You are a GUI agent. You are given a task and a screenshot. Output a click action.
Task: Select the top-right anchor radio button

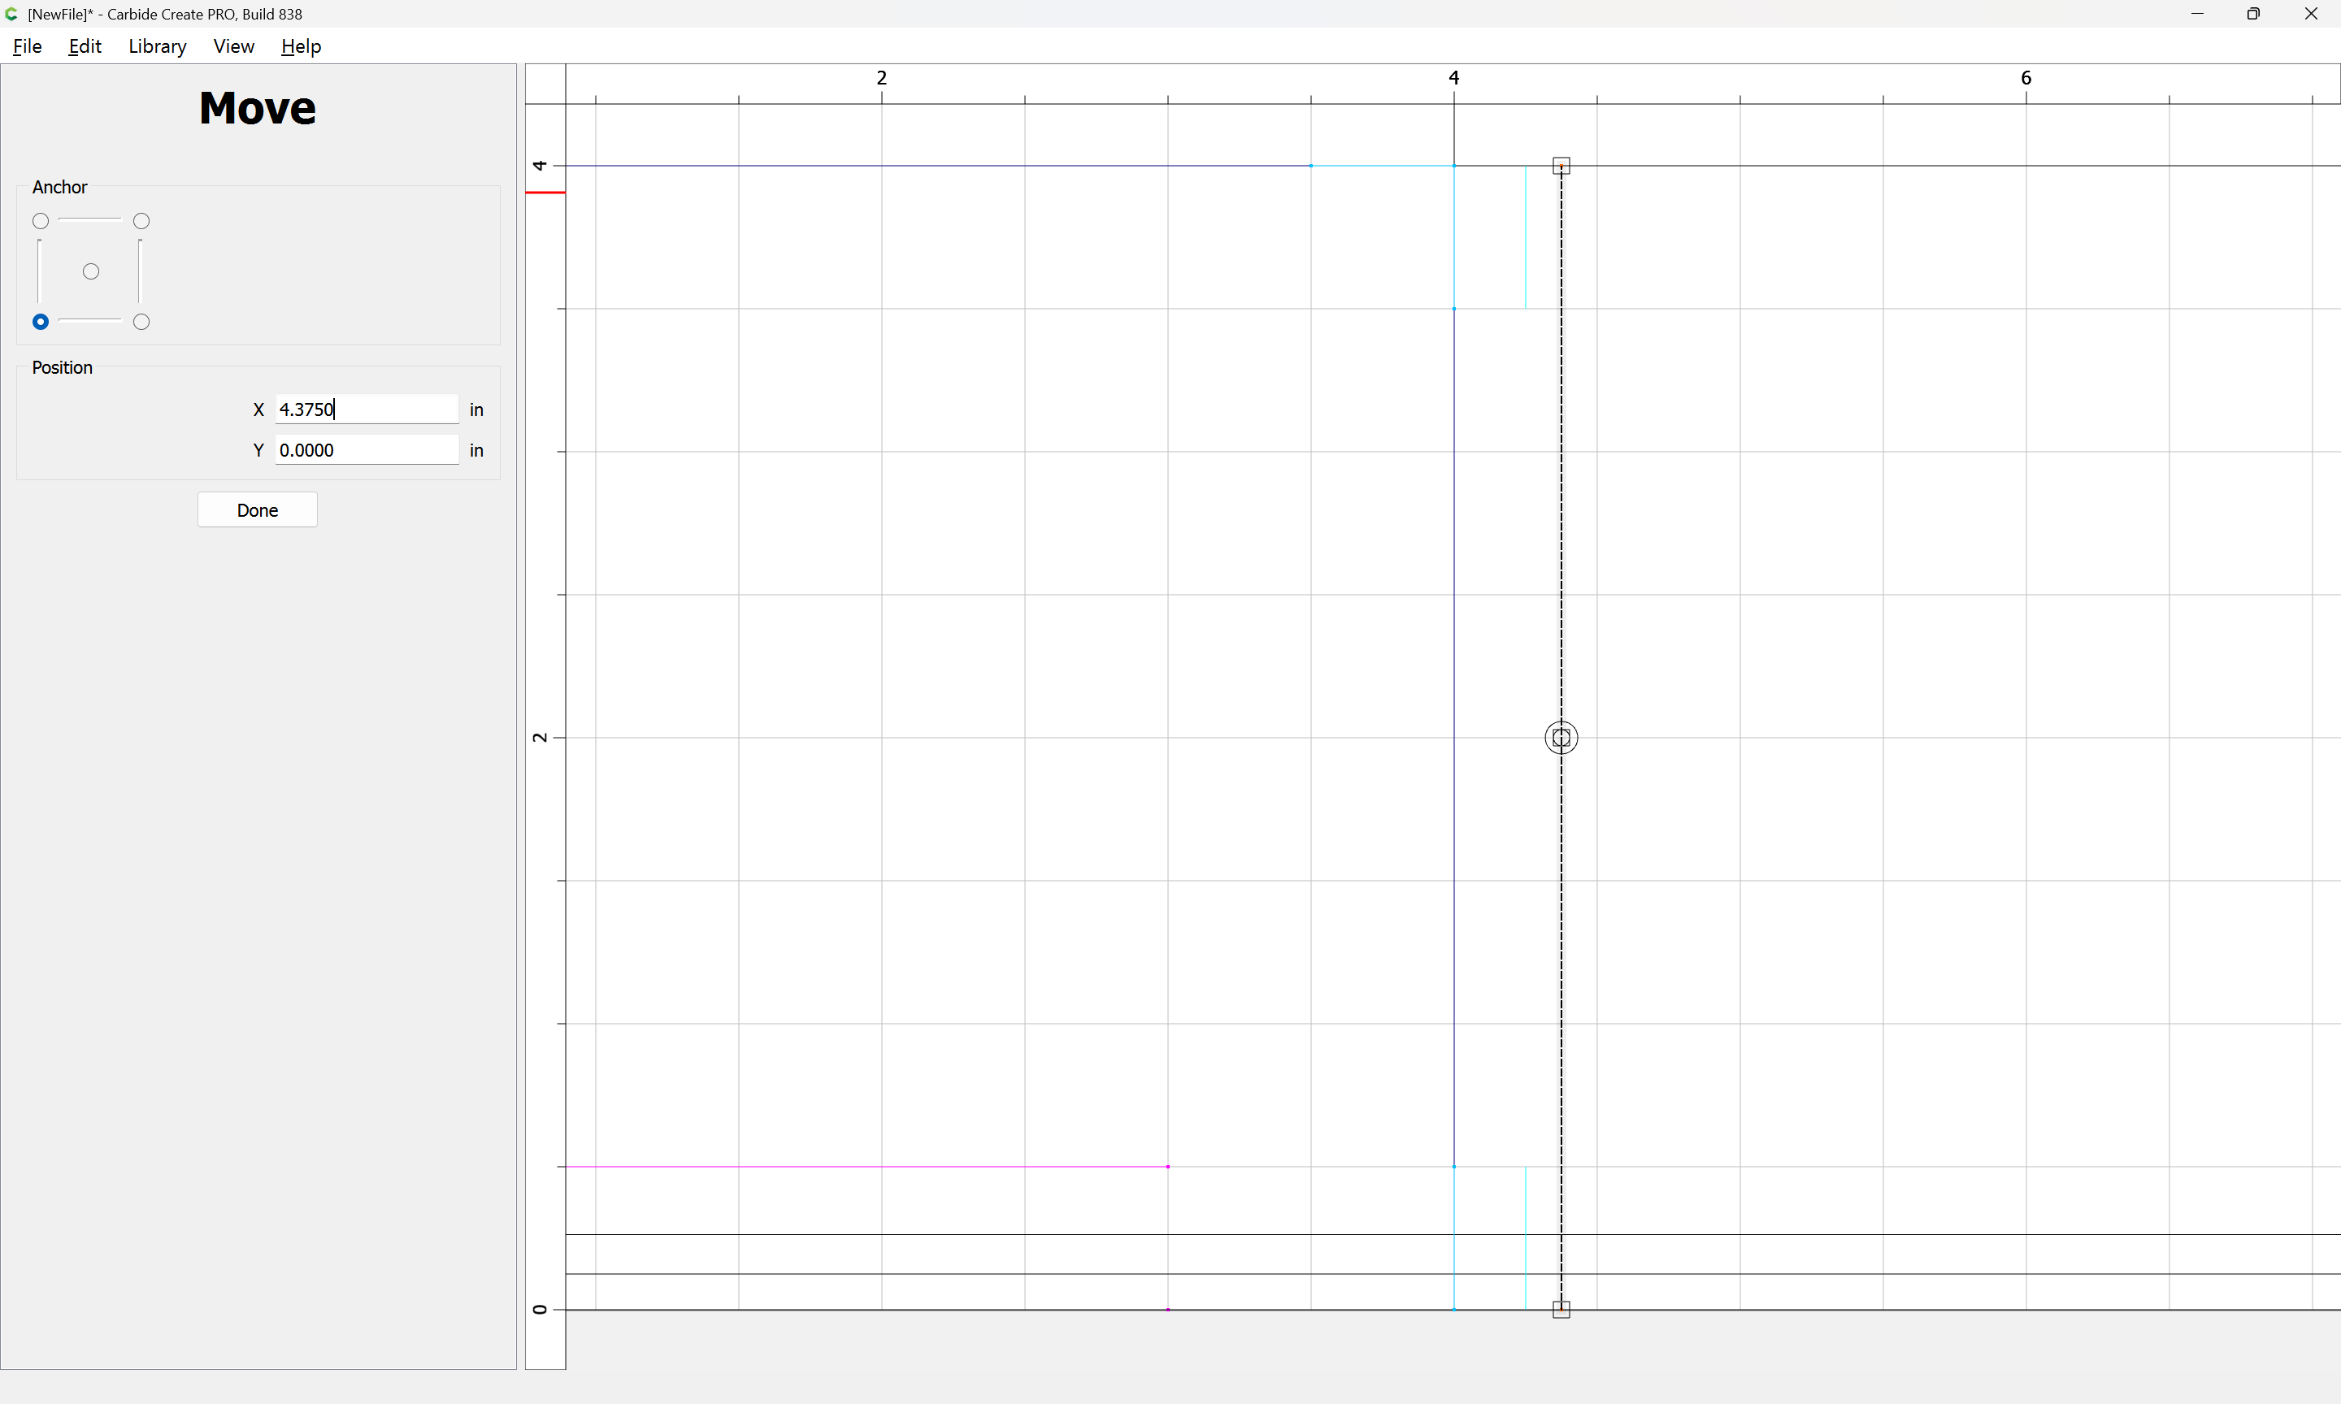pos(142,221)
